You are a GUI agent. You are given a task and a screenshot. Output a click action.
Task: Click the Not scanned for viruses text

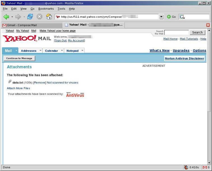pyautogui.click(x=63, y=83)
